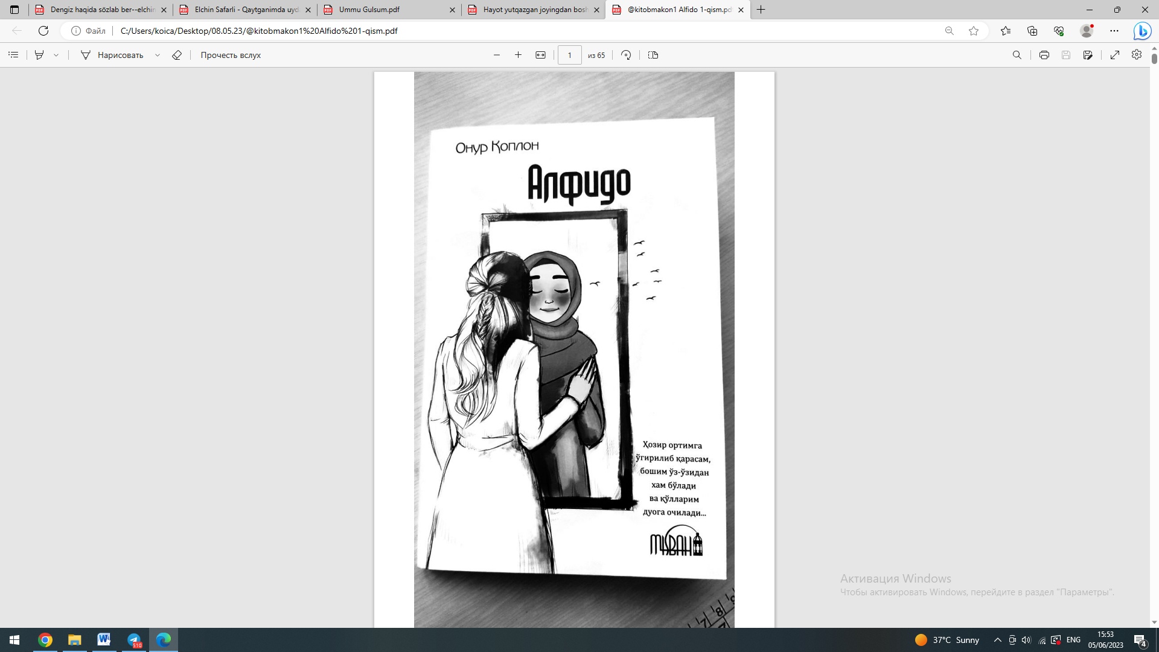
Task: Click the fit to width icon
Action: (540, 55)
